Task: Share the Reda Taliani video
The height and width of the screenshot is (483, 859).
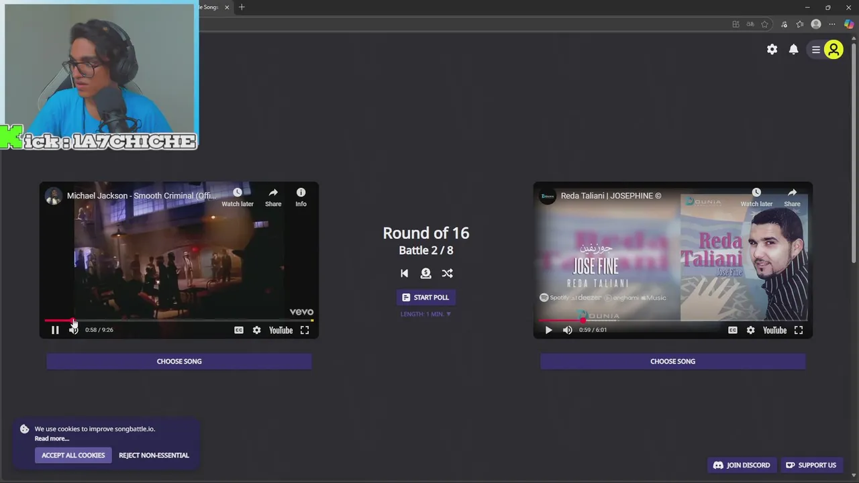Action: (792, 197)
